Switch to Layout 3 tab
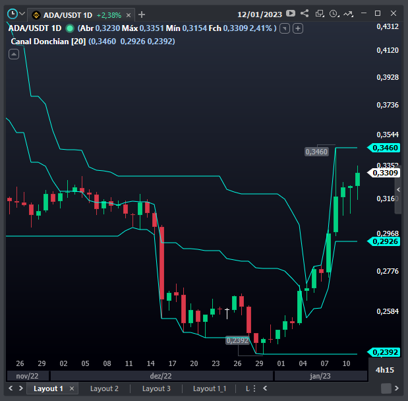Viewport: 408px width, 401px height. point(156,388)
